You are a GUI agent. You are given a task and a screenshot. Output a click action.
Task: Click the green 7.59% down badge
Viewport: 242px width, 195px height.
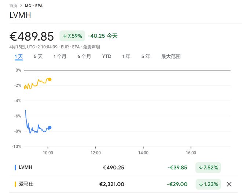pos(72,36)
